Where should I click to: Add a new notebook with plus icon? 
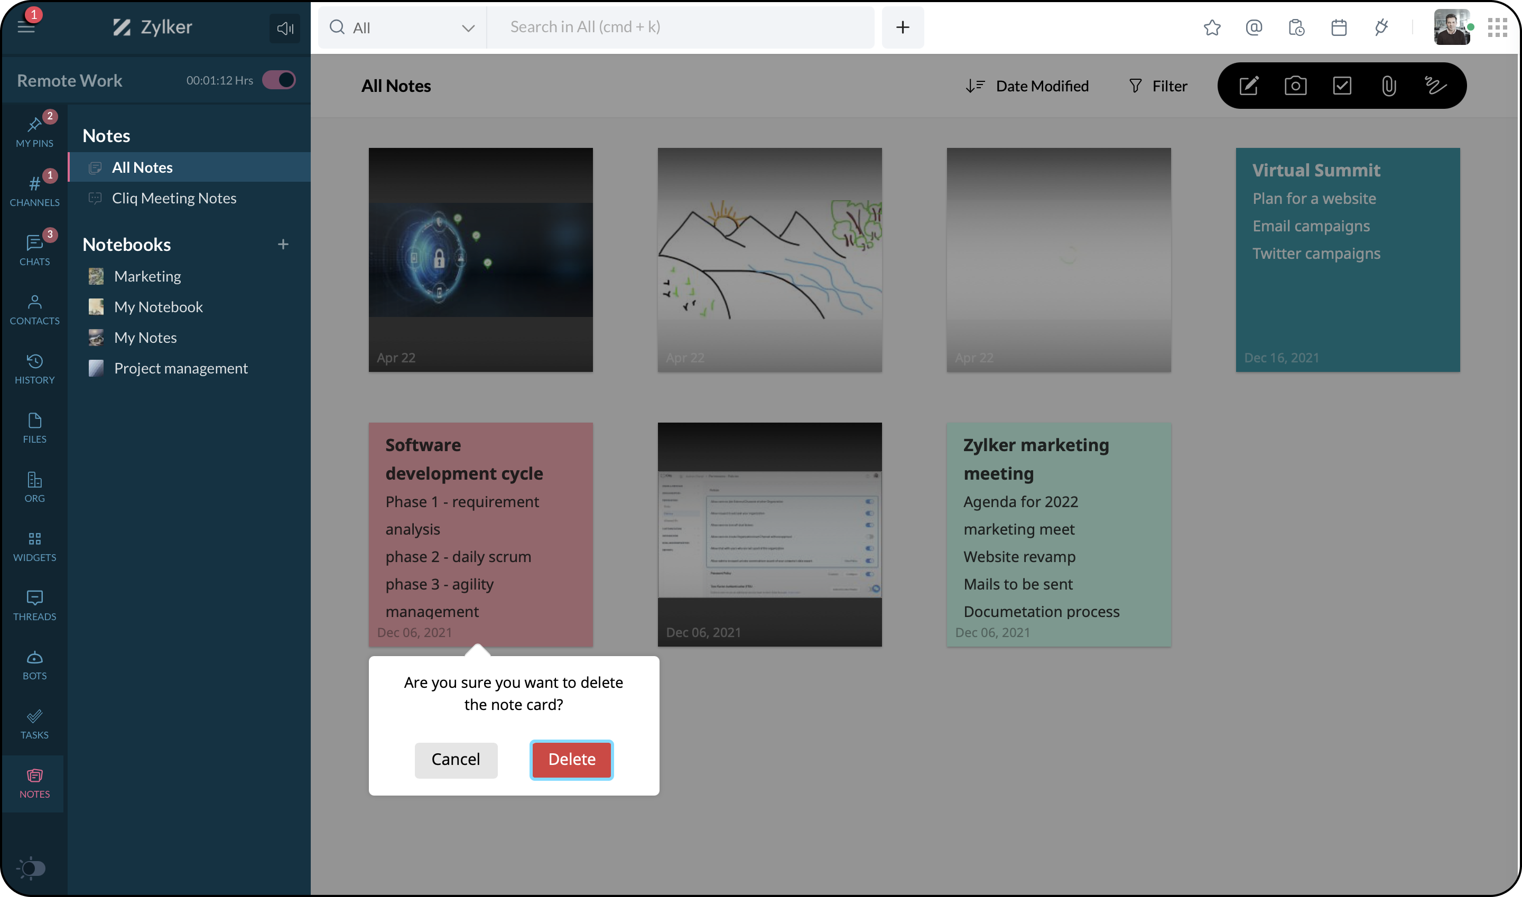[x=283, y=244]
